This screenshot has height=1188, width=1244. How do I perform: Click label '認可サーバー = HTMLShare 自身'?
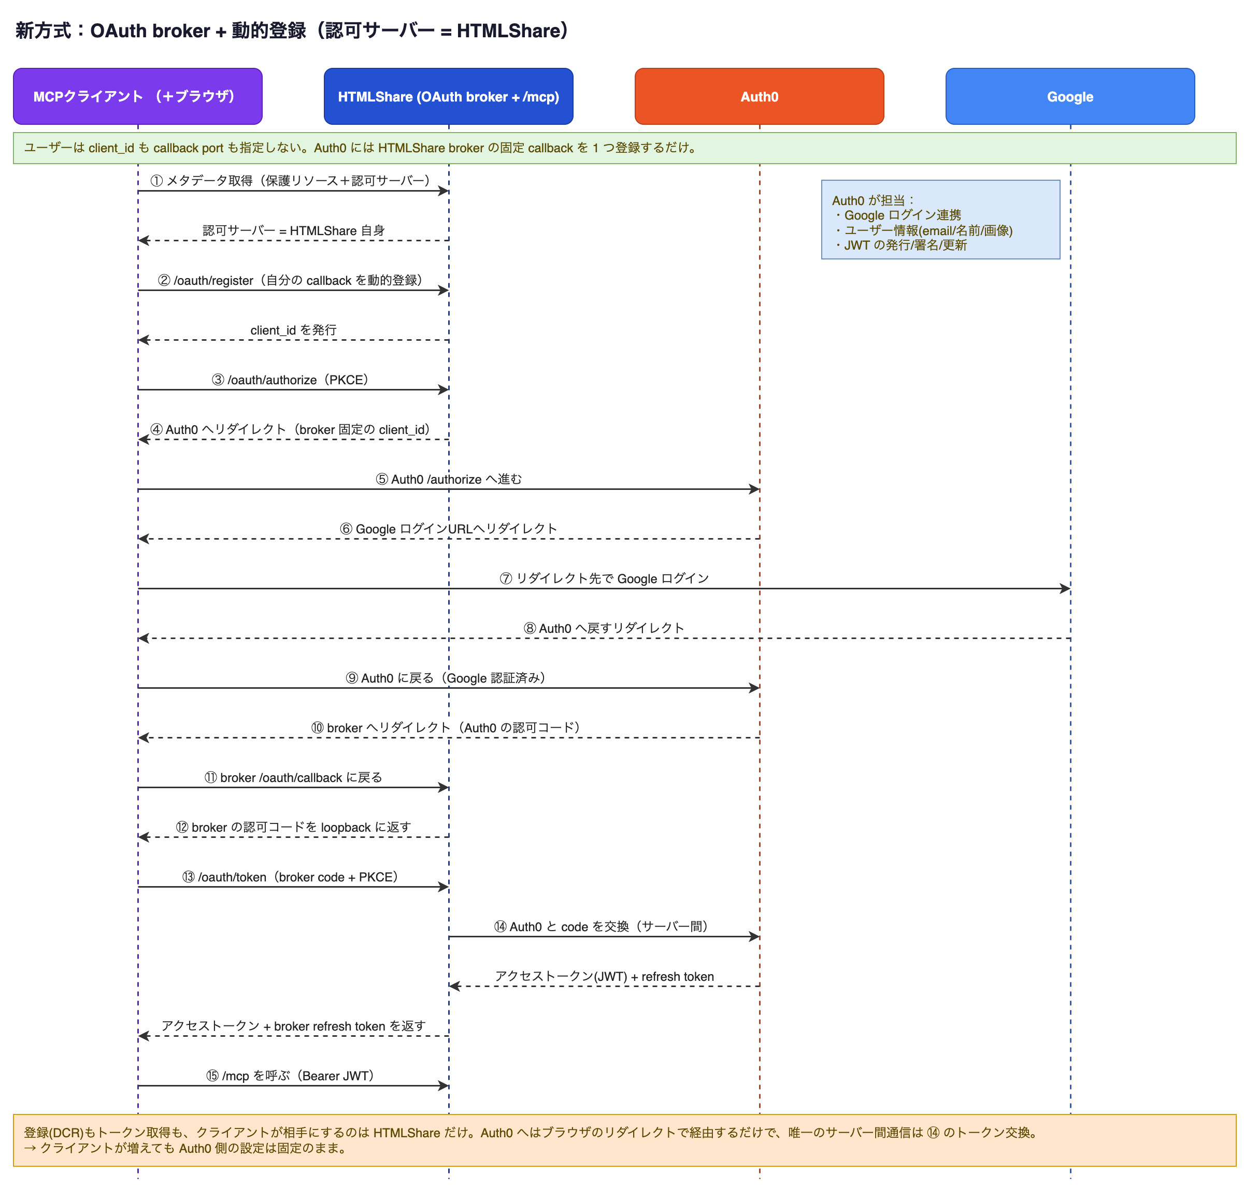(293, 230)
